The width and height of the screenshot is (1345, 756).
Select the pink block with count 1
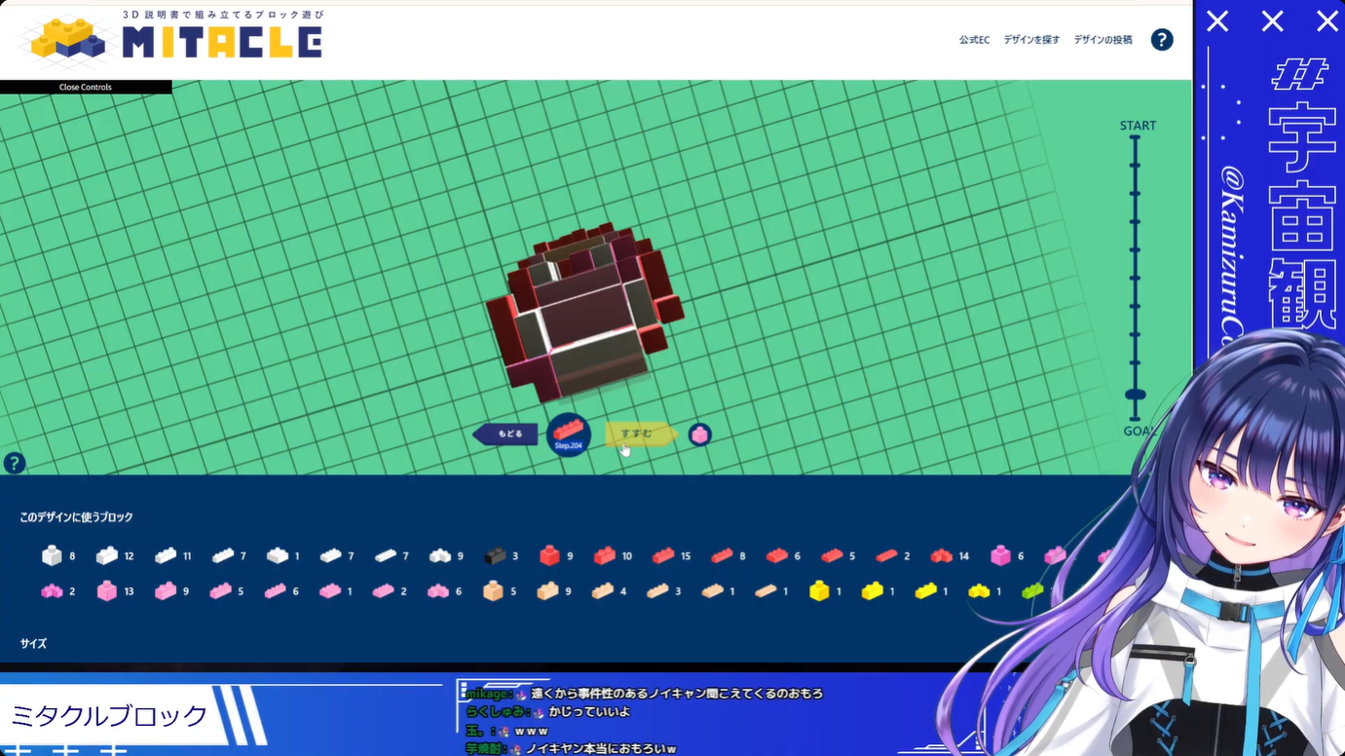330,590
